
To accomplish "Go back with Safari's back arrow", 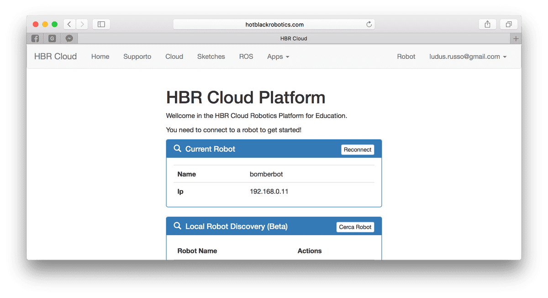I will point(69,24).
